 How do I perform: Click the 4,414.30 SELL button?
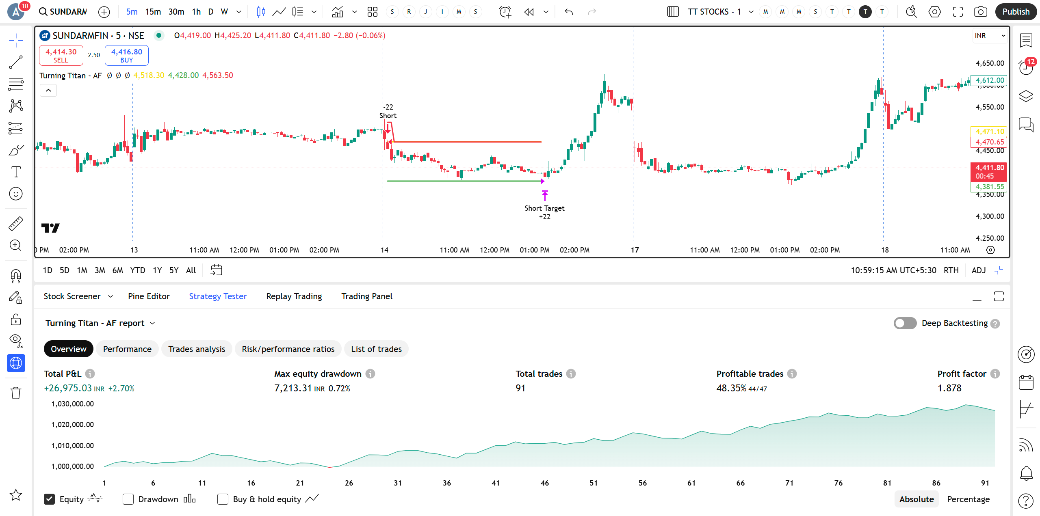(61, 55)
